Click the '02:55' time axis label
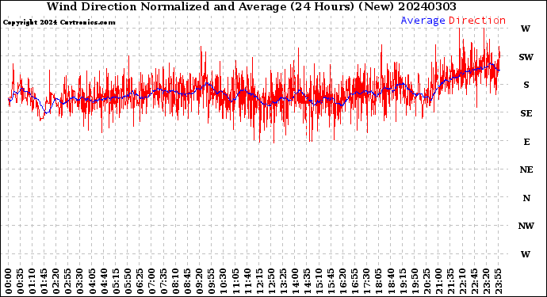This screenshot has width=547, height=297. pos(68,281)
